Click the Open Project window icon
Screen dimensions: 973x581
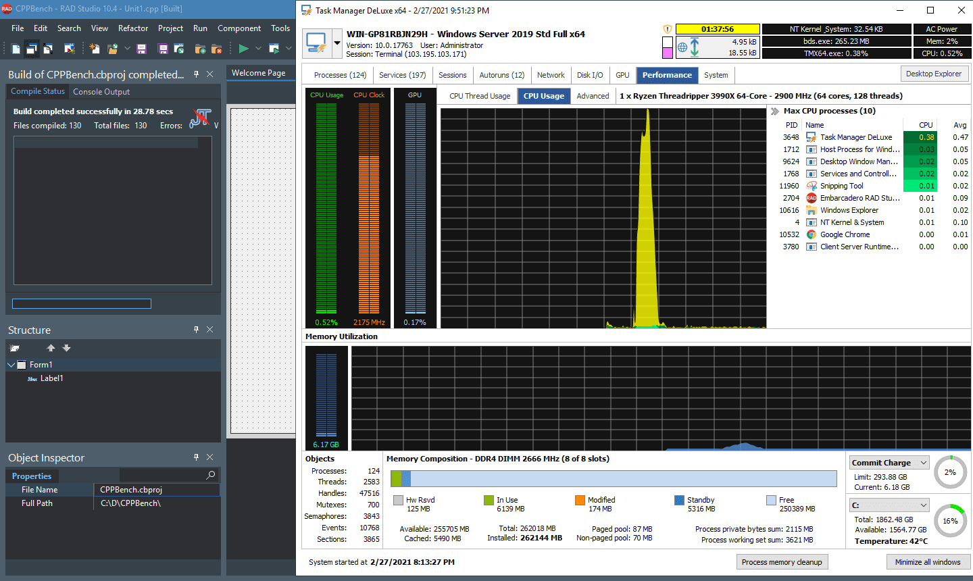click(x=179, y=49)
